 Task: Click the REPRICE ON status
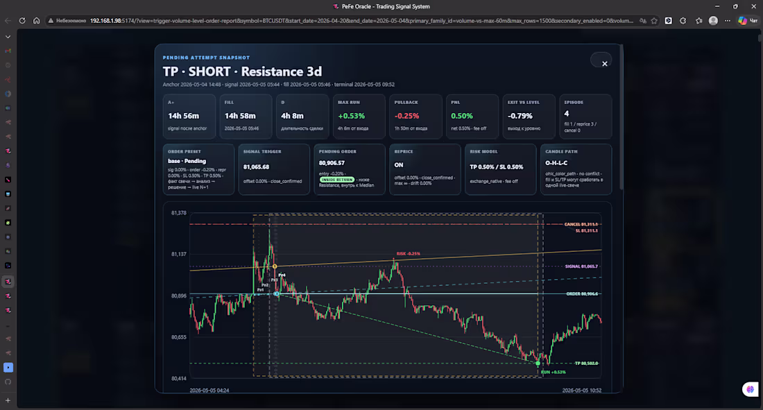coord(399,165)
